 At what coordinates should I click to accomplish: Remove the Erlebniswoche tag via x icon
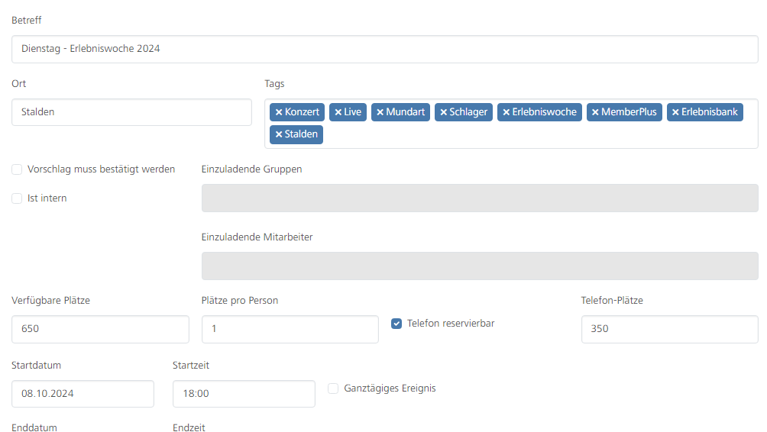(506, 112)
